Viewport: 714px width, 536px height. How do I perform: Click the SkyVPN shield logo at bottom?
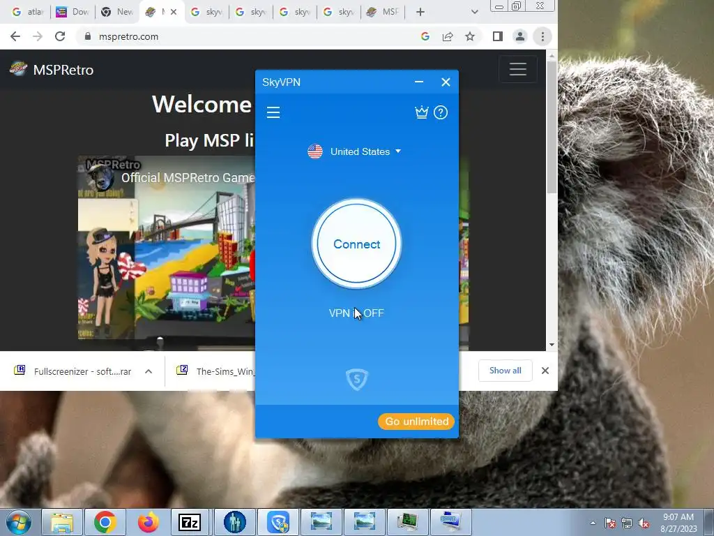[357, 379]
